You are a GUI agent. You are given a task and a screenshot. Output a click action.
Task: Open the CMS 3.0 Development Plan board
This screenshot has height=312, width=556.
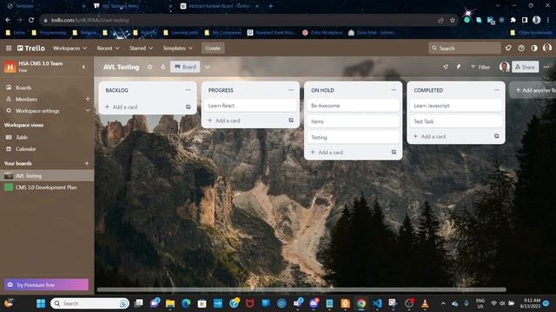point(47,187)
